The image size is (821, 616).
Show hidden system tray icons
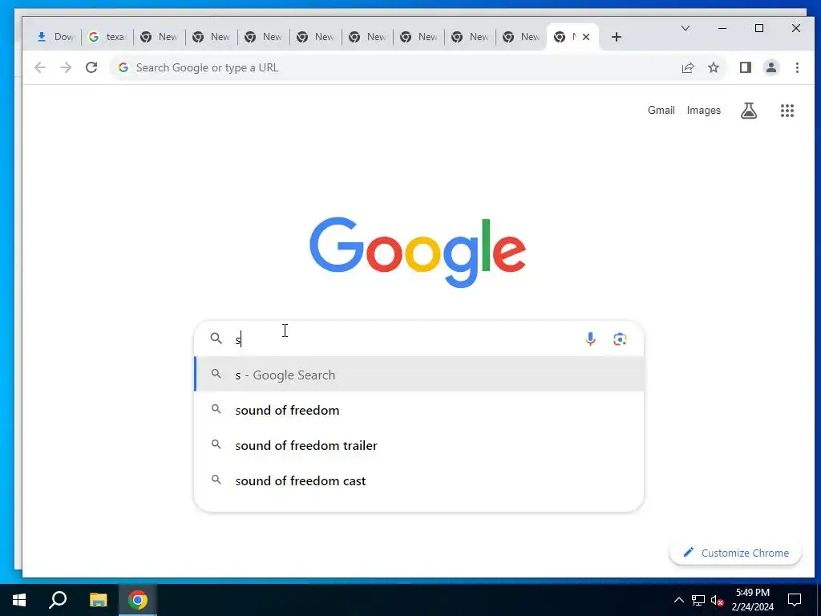pos(678,600)
